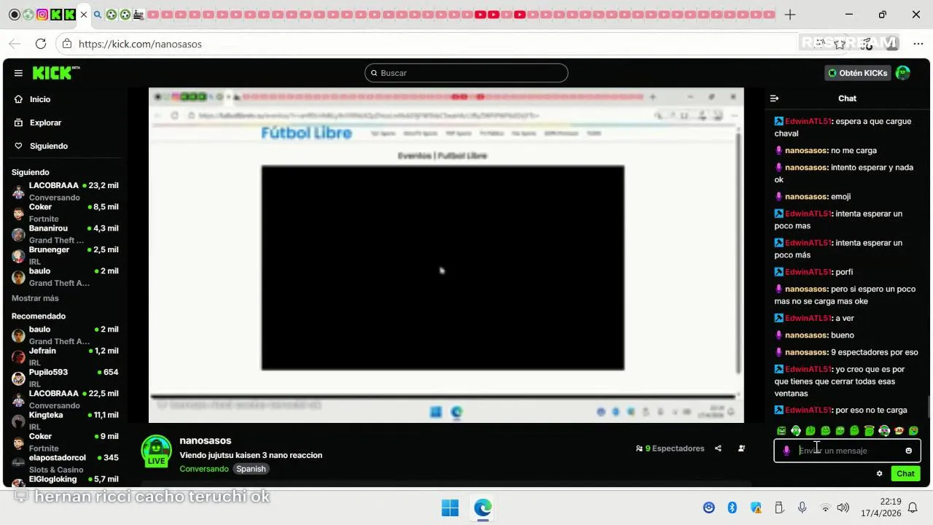Viewport: 933px width, 525px height.
Task: Click the KICK logo
Action: pos(55,73)
